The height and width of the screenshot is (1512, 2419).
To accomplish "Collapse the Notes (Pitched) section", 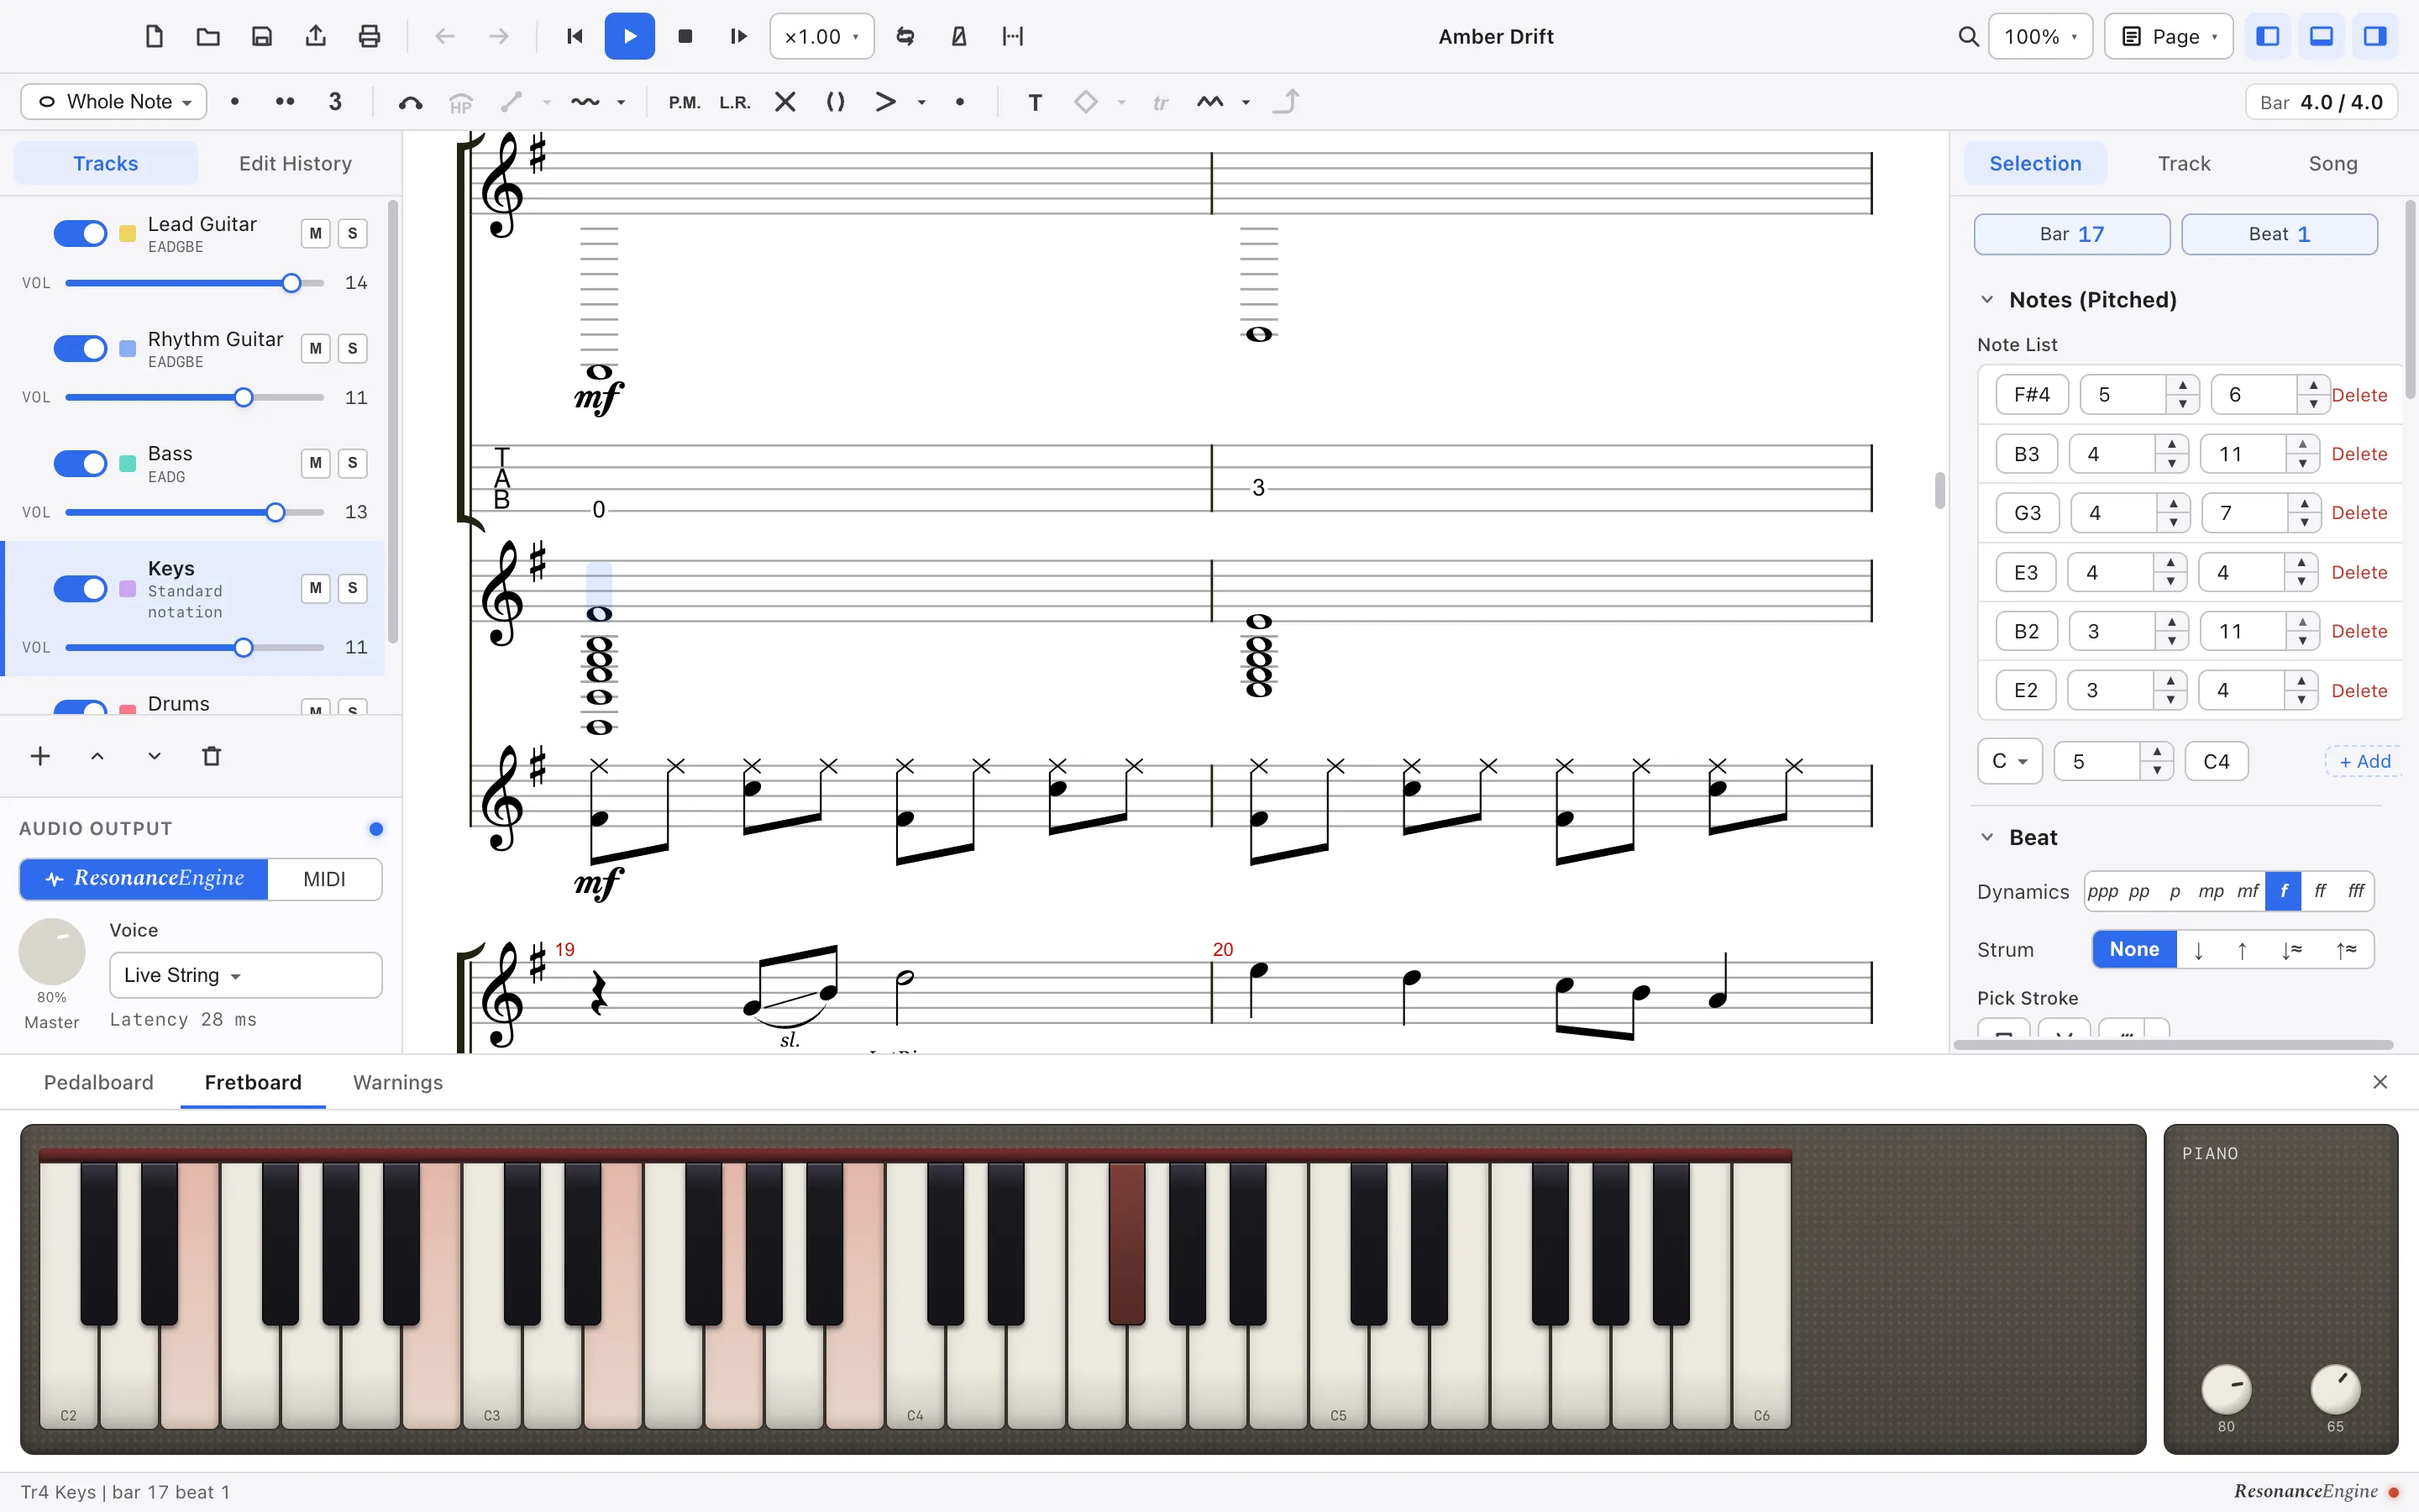I will pos(1987,300).
